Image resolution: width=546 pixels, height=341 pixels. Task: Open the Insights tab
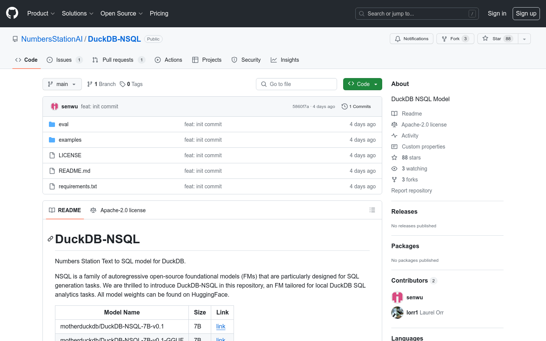point(285,60)
